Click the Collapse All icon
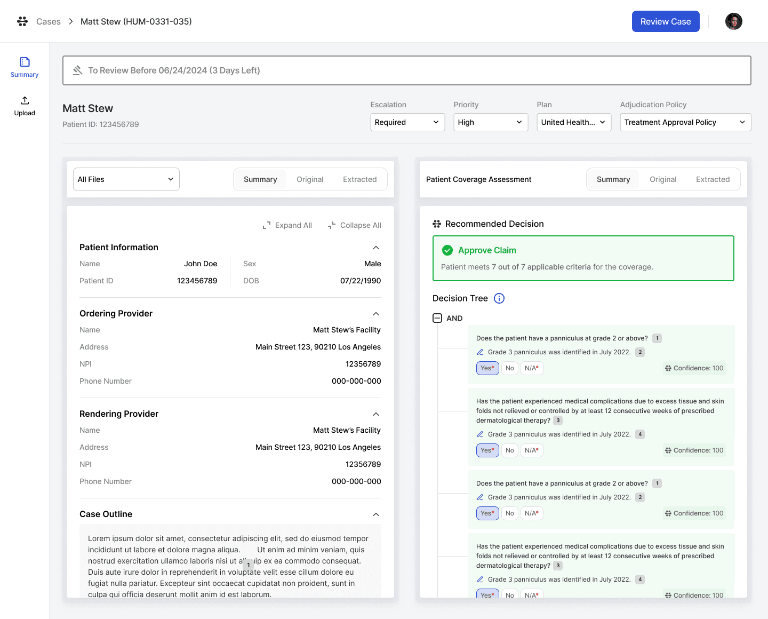768x619 pixels. tap(332, 225)
